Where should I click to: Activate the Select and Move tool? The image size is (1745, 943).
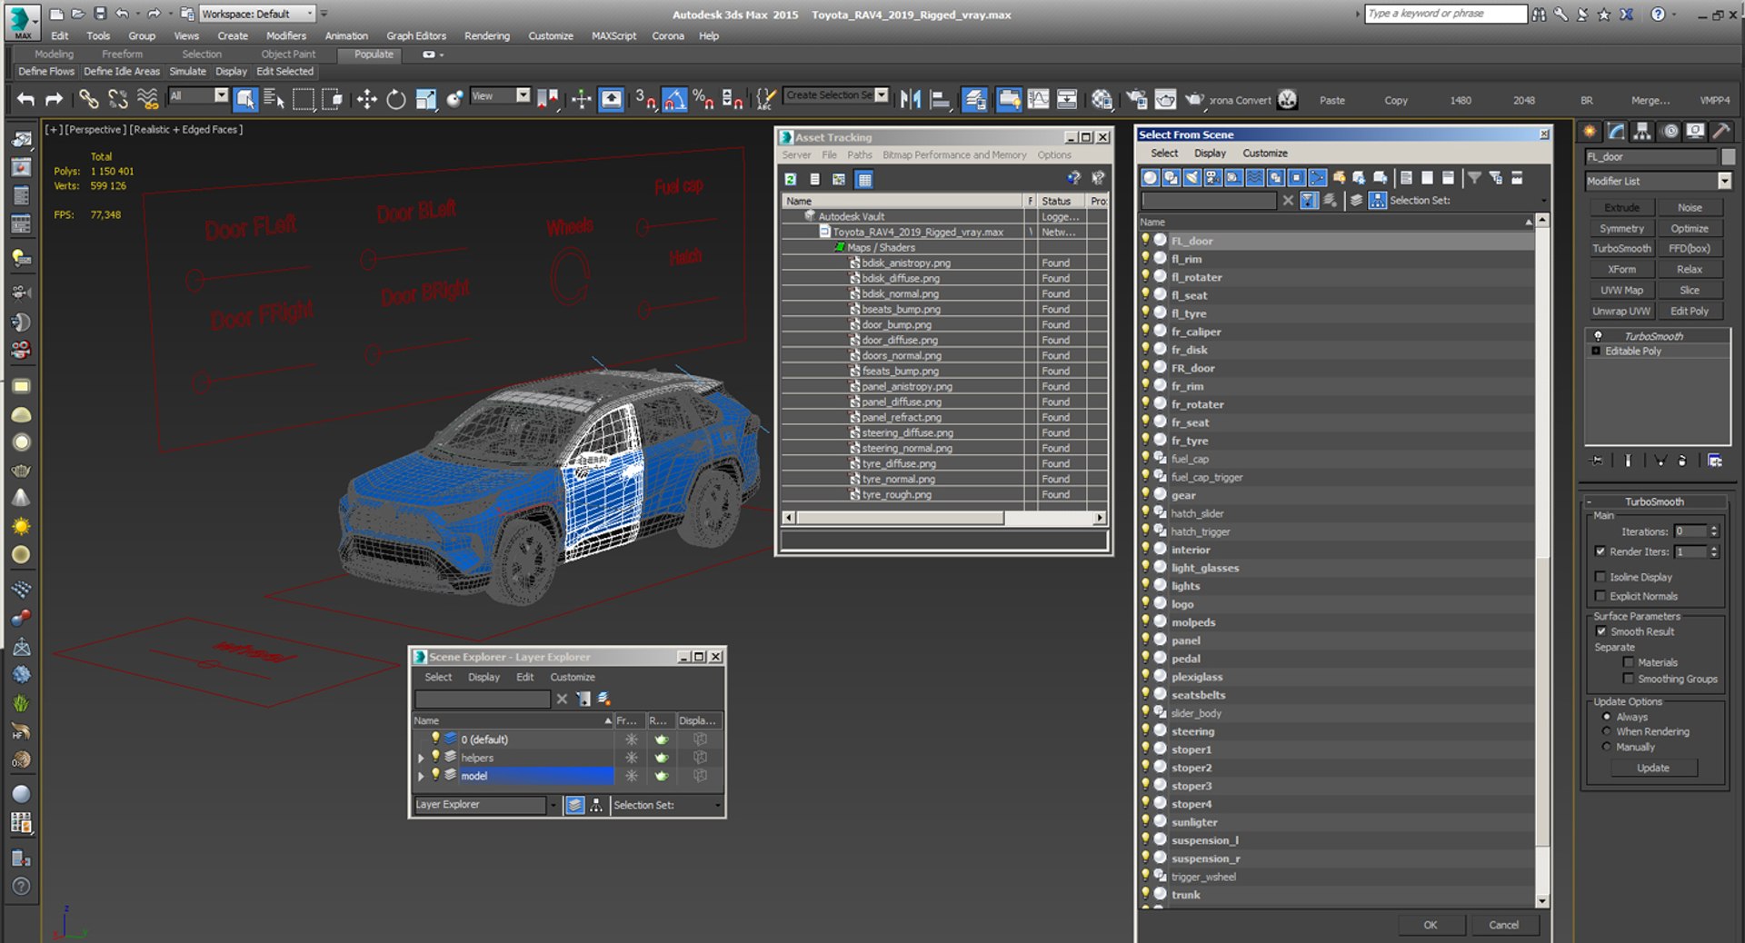(x=366, y=99)
